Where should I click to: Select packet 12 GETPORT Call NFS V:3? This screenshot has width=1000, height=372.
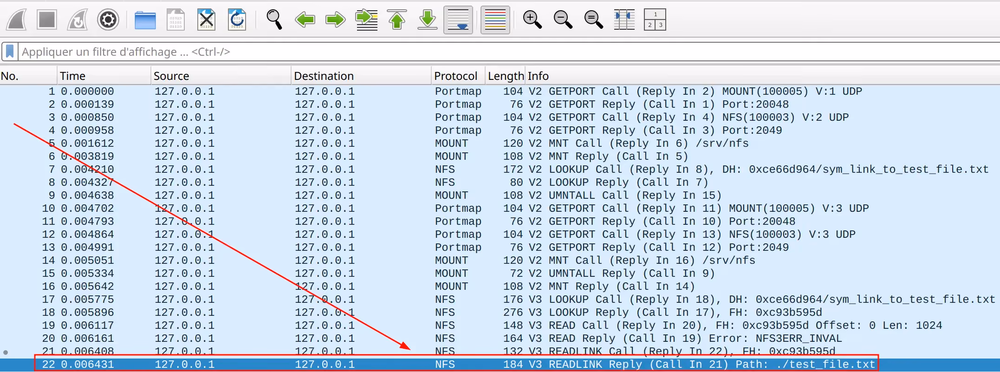pyautogui.click(x=500, y=235)
